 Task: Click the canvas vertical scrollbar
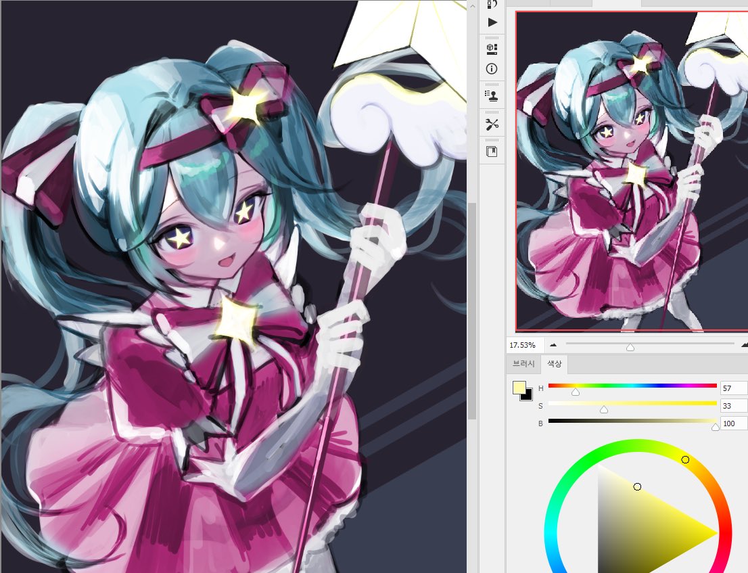[x=472, y=311]
